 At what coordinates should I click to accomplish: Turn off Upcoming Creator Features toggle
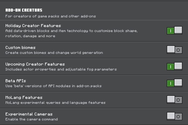(175, 66)
